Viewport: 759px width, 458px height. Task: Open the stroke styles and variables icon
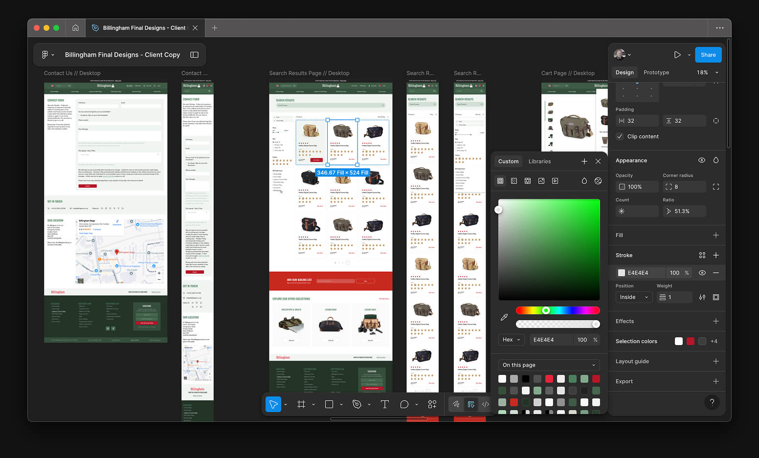[702, 255]
